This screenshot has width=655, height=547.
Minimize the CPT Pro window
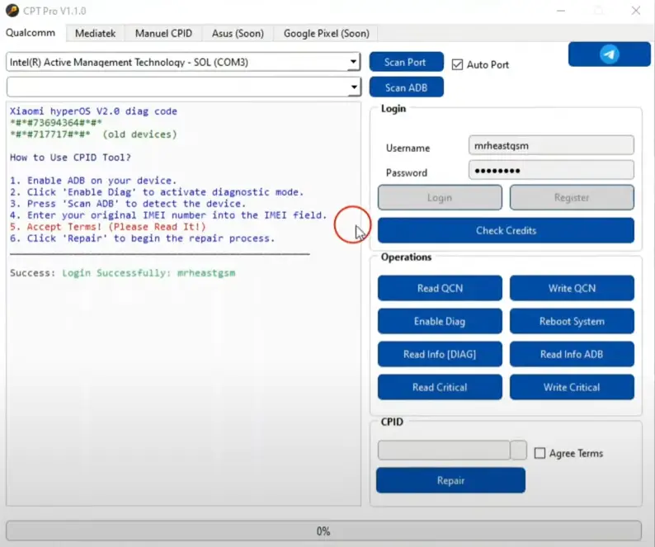coord(561,11)
